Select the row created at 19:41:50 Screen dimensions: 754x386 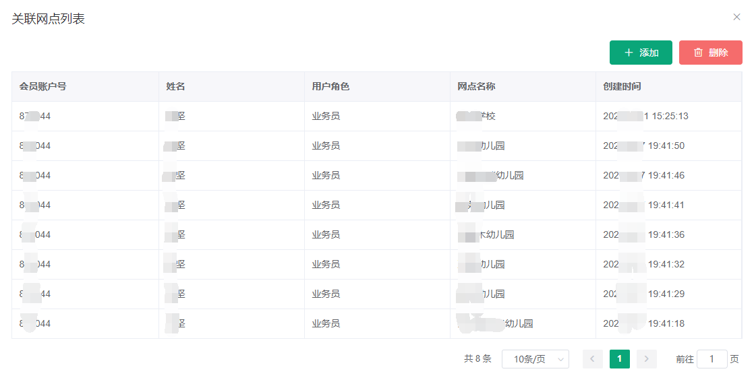pyautogui.click(x=376, y=146)
